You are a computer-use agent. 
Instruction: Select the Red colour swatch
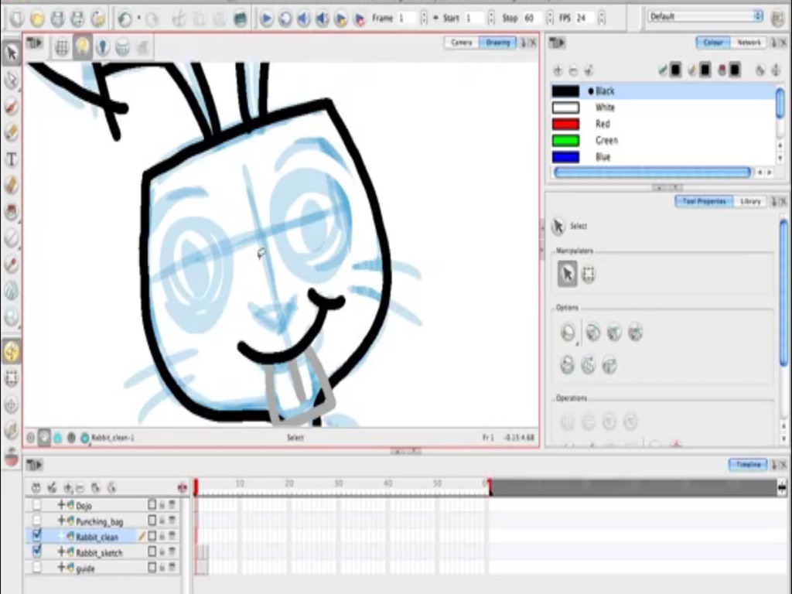point(565,125)
